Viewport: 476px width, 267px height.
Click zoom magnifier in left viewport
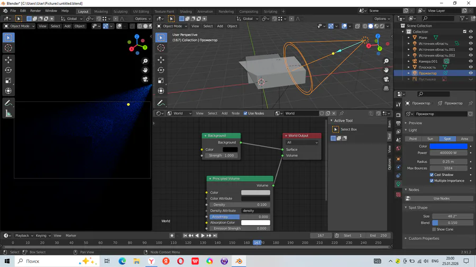click(145, 61)
